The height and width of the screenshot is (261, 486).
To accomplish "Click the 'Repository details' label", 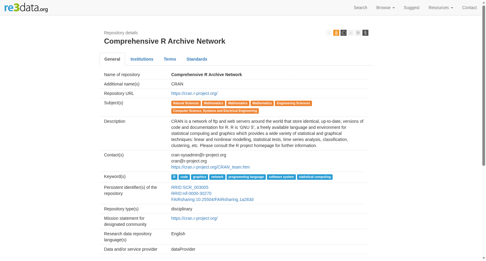I will pyautogui.click(x=121, y=33).
